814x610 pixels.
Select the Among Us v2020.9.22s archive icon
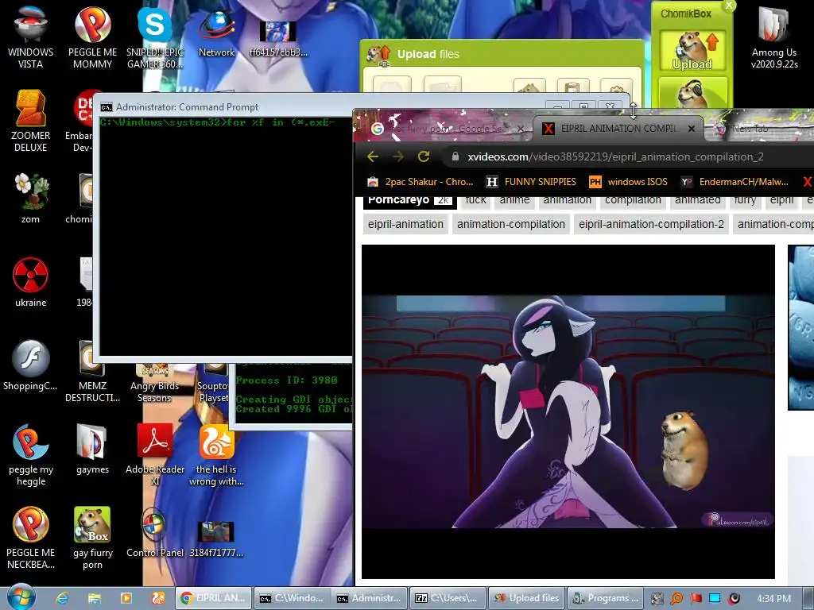pos(774,37)
